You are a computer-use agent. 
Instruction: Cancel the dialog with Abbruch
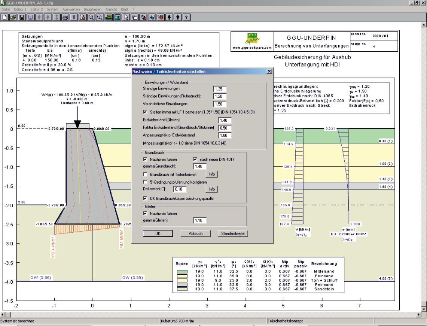click(x=195, y=233)
